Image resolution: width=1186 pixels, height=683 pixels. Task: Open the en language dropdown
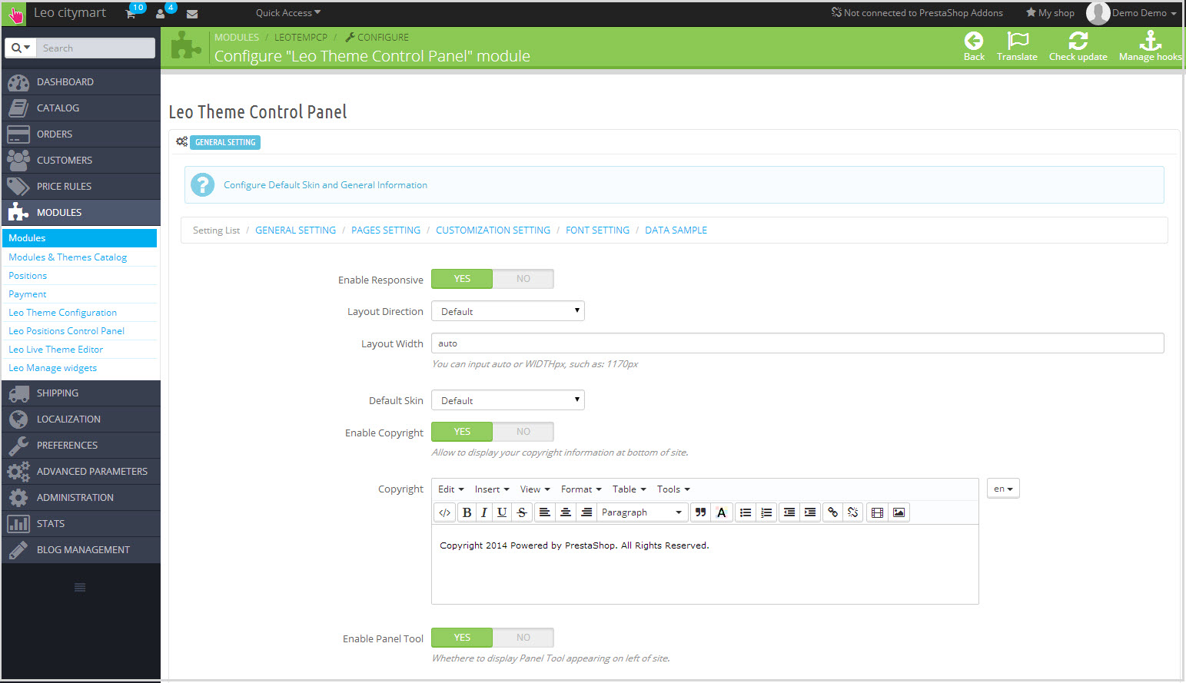[1003, 489]
